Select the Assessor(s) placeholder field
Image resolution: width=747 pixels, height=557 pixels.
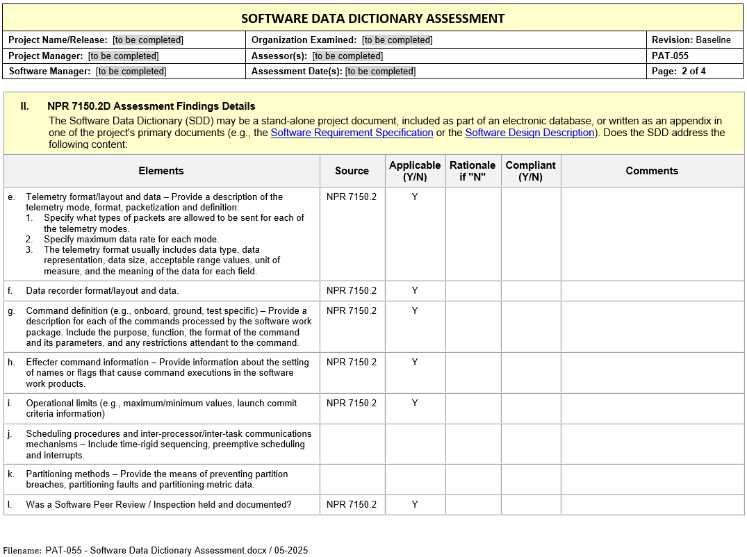pyautogui.click(x=347, y=56)
